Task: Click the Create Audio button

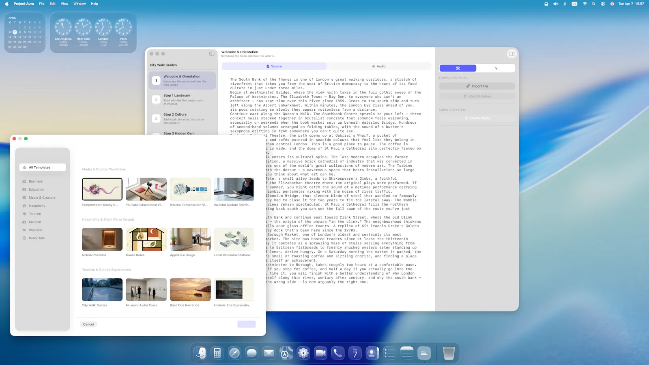Action: point(477,118)
